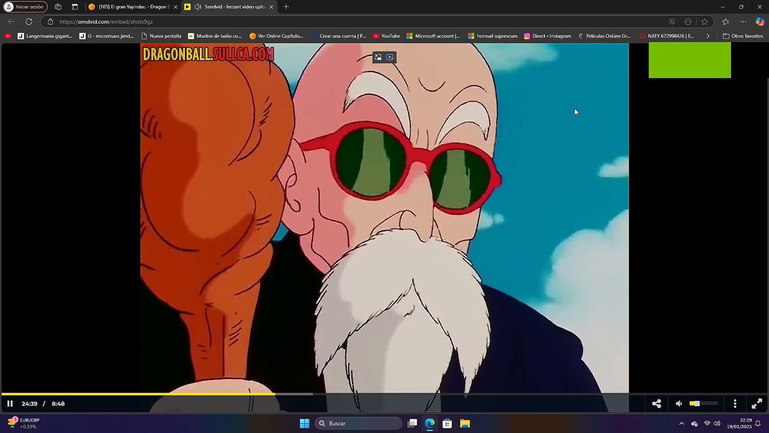Open Microsoft account bookmark

pos(433,36)
